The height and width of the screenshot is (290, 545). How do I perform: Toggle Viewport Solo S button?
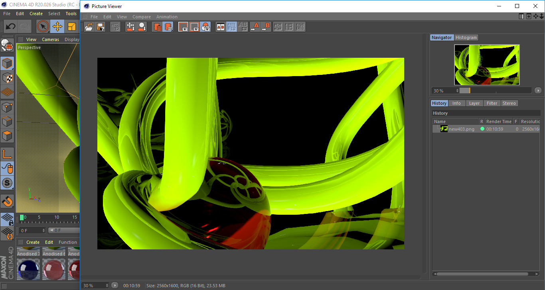click(x=7, y=183)
